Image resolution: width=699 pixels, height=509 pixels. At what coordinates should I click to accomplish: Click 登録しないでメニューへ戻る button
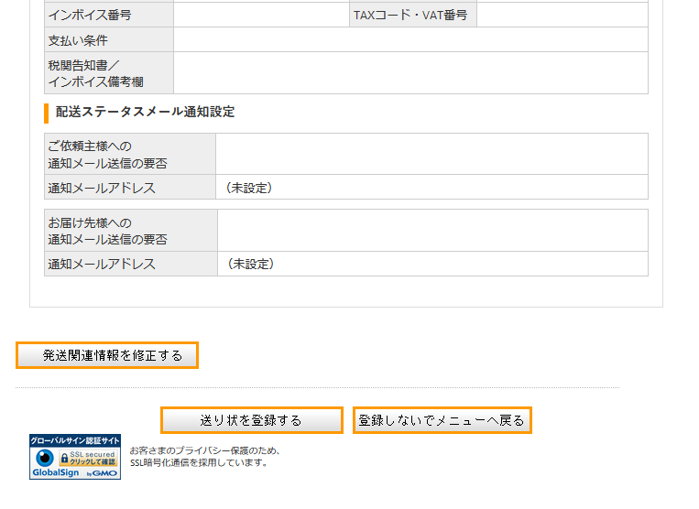pyautogui.click(x=442, y=420)
